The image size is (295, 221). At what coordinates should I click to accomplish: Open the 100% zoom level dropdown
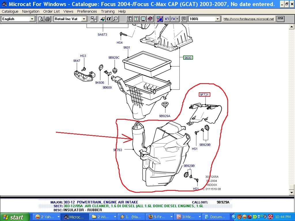click(x=218, y=19)
